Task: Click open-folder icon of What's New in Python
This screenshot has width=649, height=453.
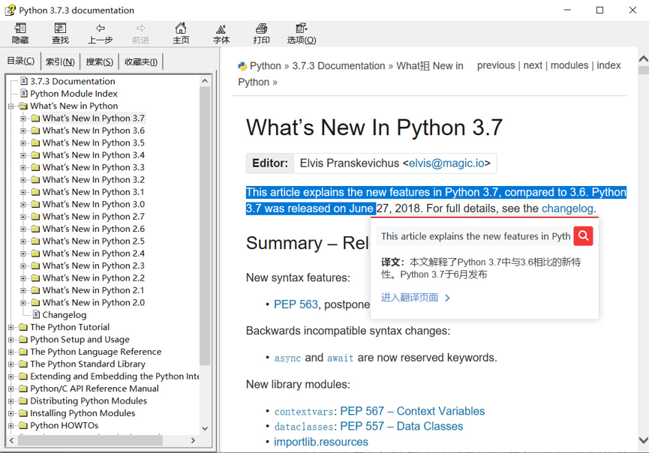Action: click(x=23, y=106)
